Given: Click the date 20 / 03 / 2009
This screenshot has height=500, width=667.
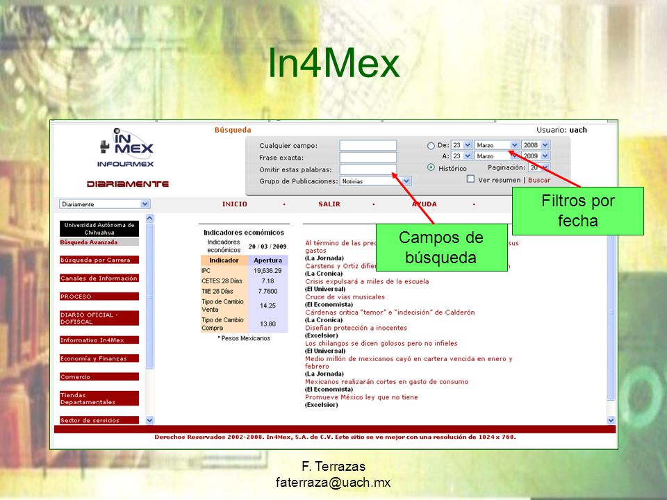Looking at the screenshot, I should [267, 246].
